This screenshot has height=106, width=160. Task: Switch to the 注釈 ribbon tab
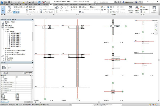pyautogui.click(x=26, y=5)
